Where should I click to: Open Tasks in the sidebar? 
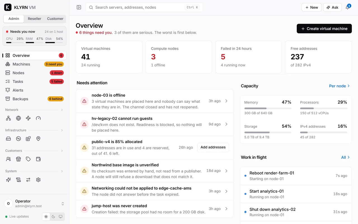pyautogui.click(x=35, y=81)
